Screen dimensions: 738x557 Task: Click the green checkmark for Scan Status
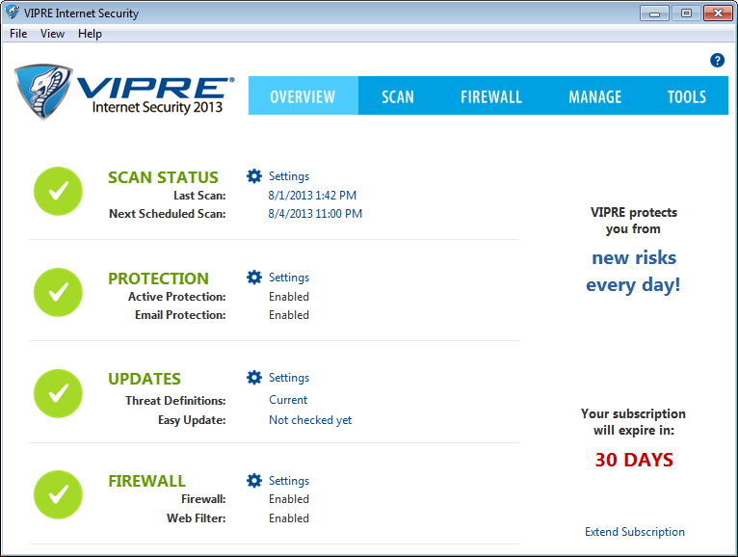tap(58, 191)
